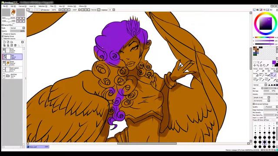Open brush texture no texture dropdown
The height and width of the screenshot is (156, 278).
[261, 101]
